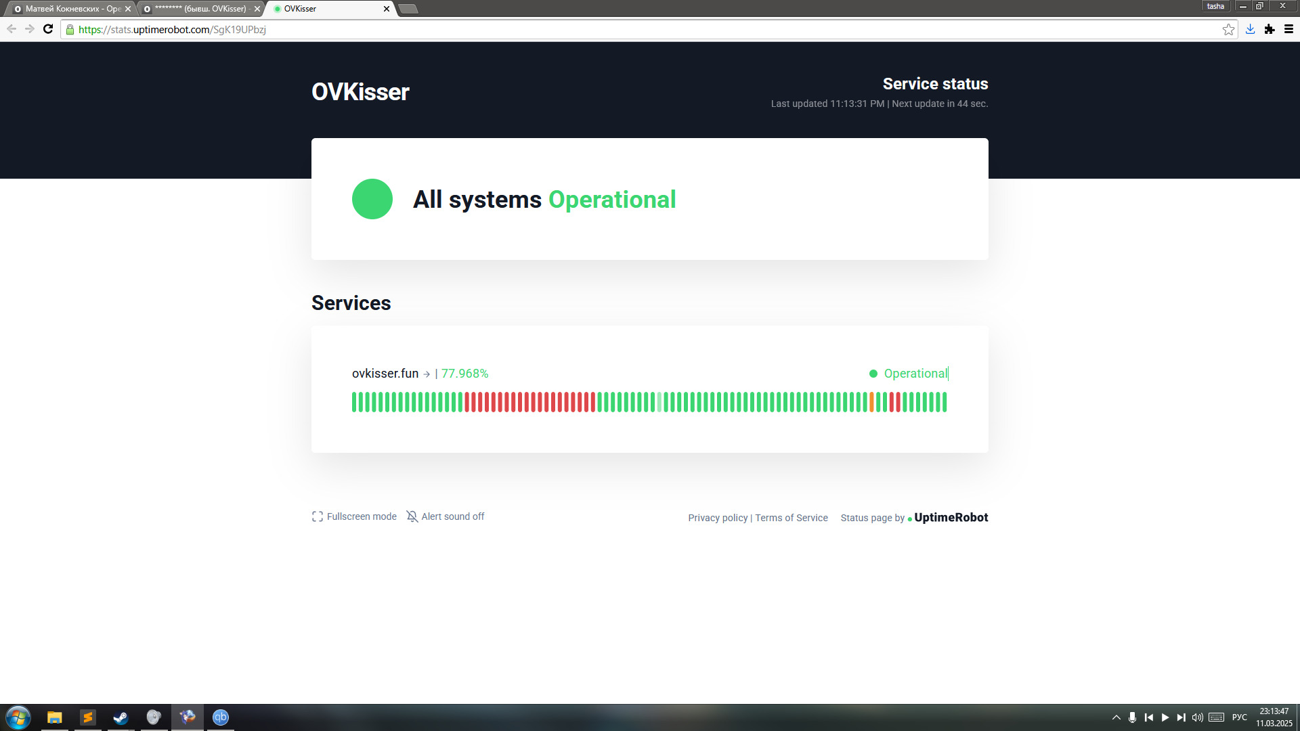Click the green padlock security icon

click(x=70, y=30)
